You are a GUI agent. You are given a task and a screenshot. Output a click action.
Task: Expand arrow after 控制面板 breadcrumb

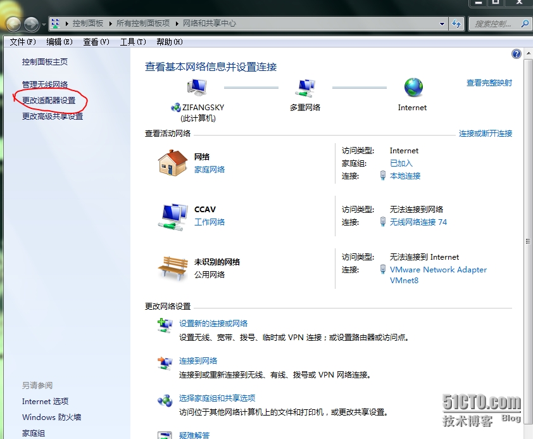point(111,23)
